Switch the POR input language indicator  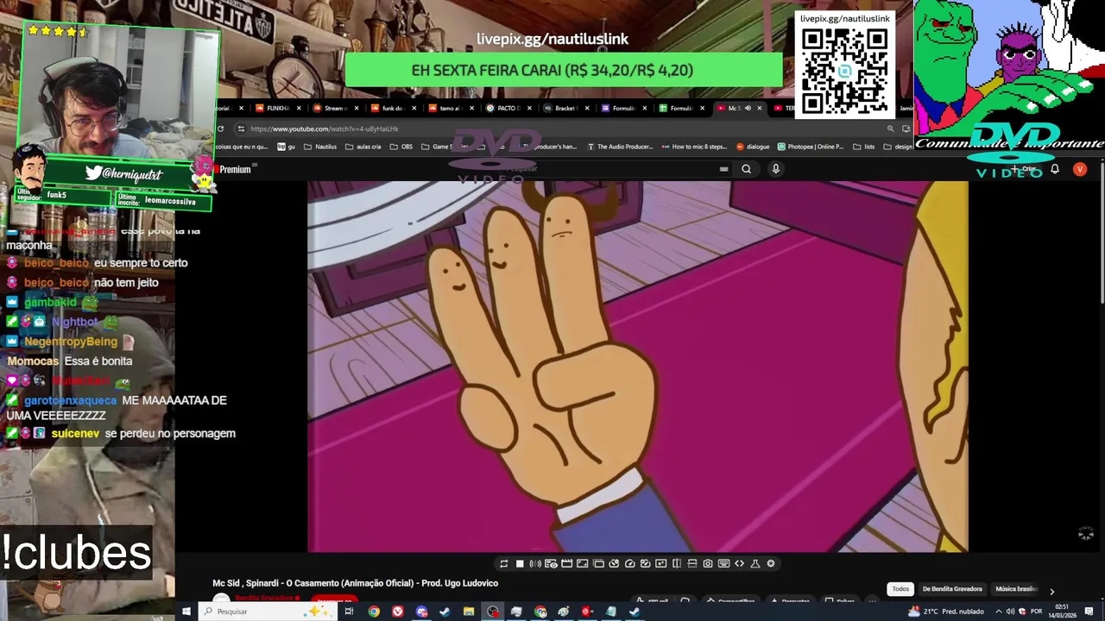(x=1036, y=612)
